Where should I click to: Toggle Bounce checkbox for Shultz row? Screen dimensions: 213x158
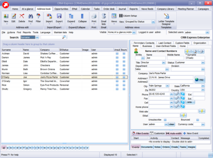click(x=124, y=89)
